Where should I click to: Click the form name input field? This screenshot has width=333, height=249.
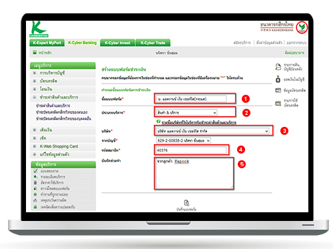191,99
